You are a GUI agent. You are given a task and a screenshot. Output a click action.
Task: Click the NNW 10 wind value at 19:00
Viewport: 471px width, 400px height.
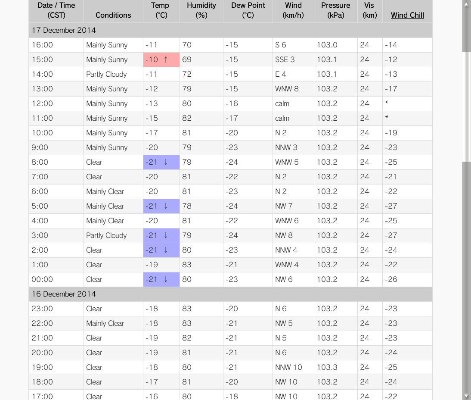(x=288, y=367)
